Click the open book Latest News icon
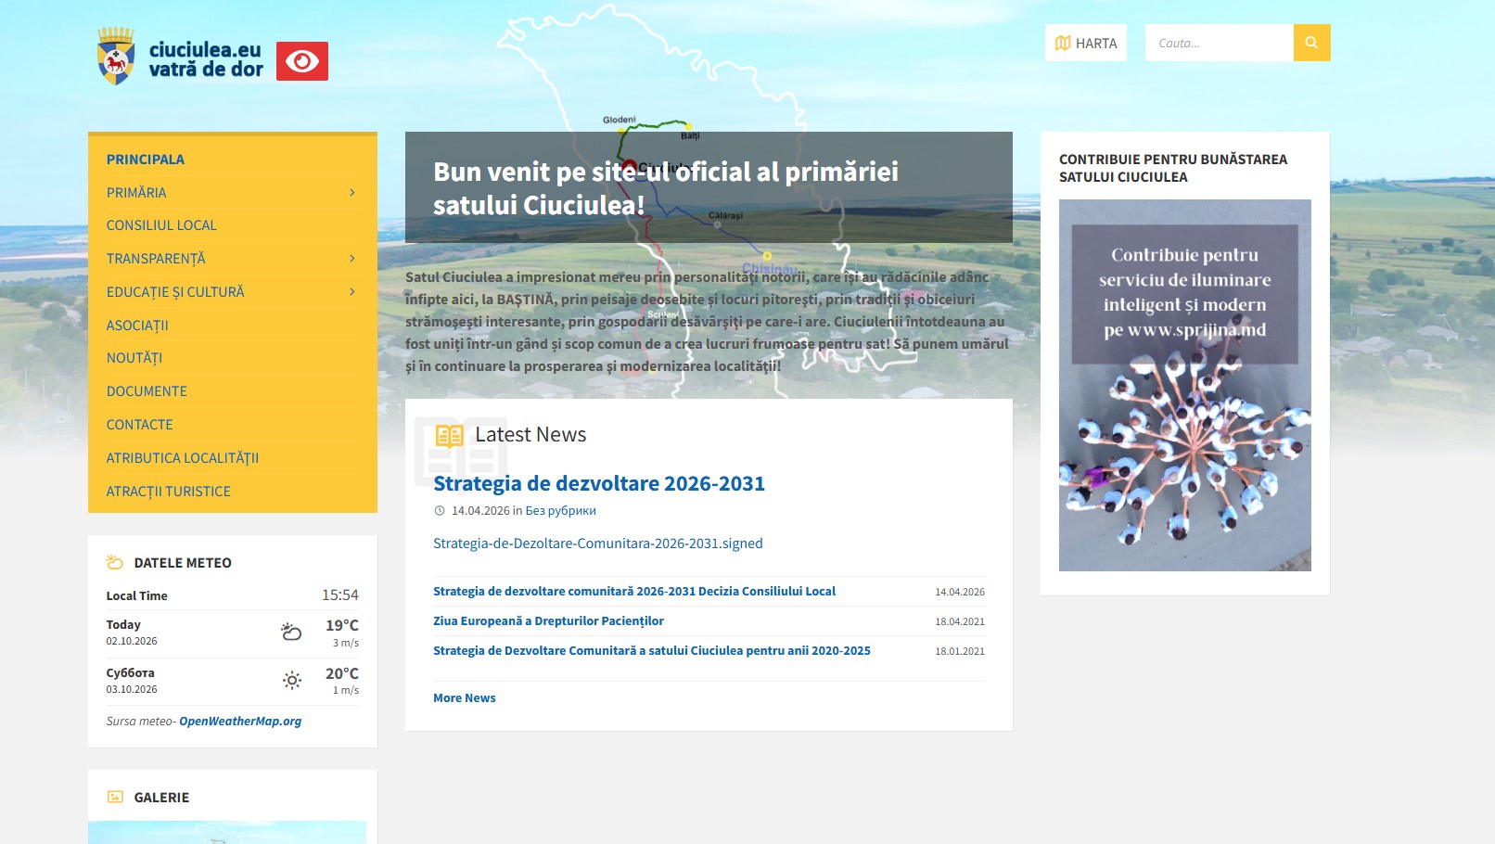 click(x=449, y=435)
